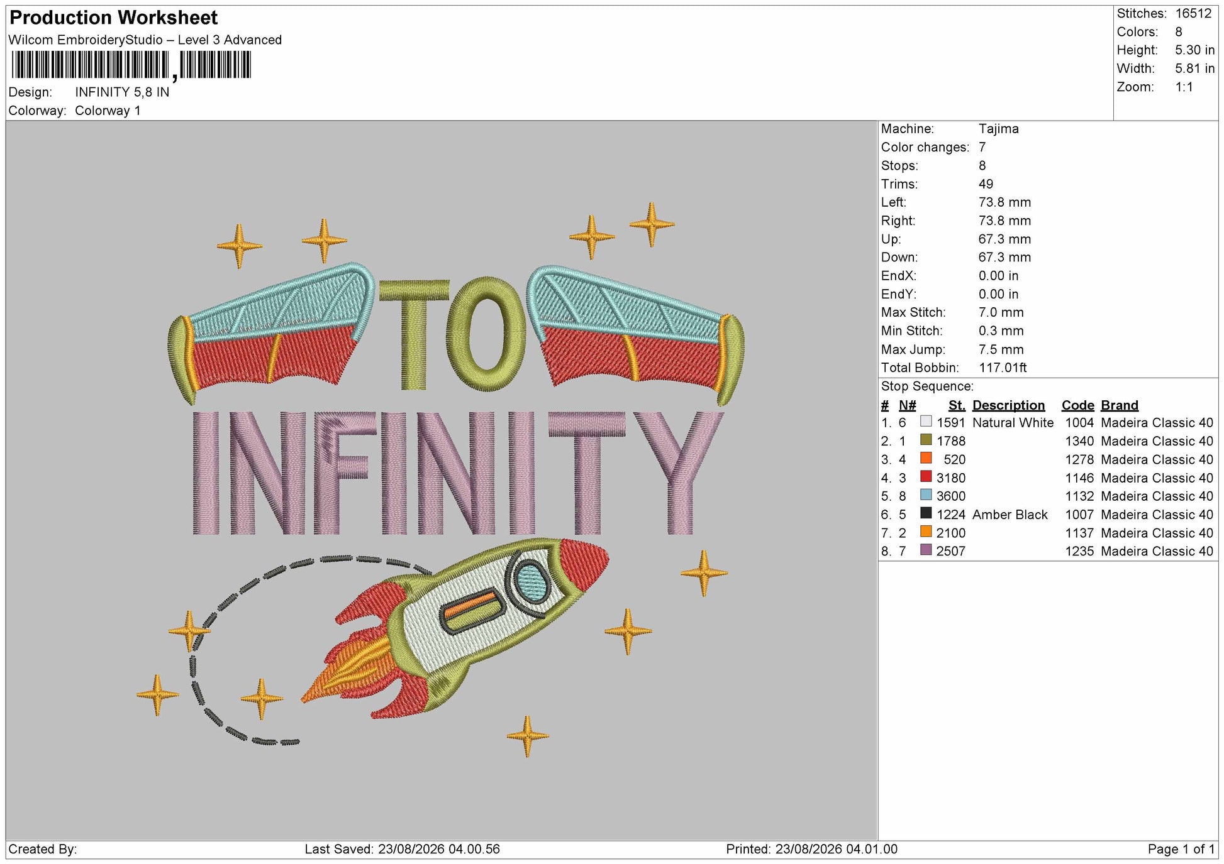Click the 'Stop Sequence:' heading
The image size is (1224, 864).
coord(927,386)
